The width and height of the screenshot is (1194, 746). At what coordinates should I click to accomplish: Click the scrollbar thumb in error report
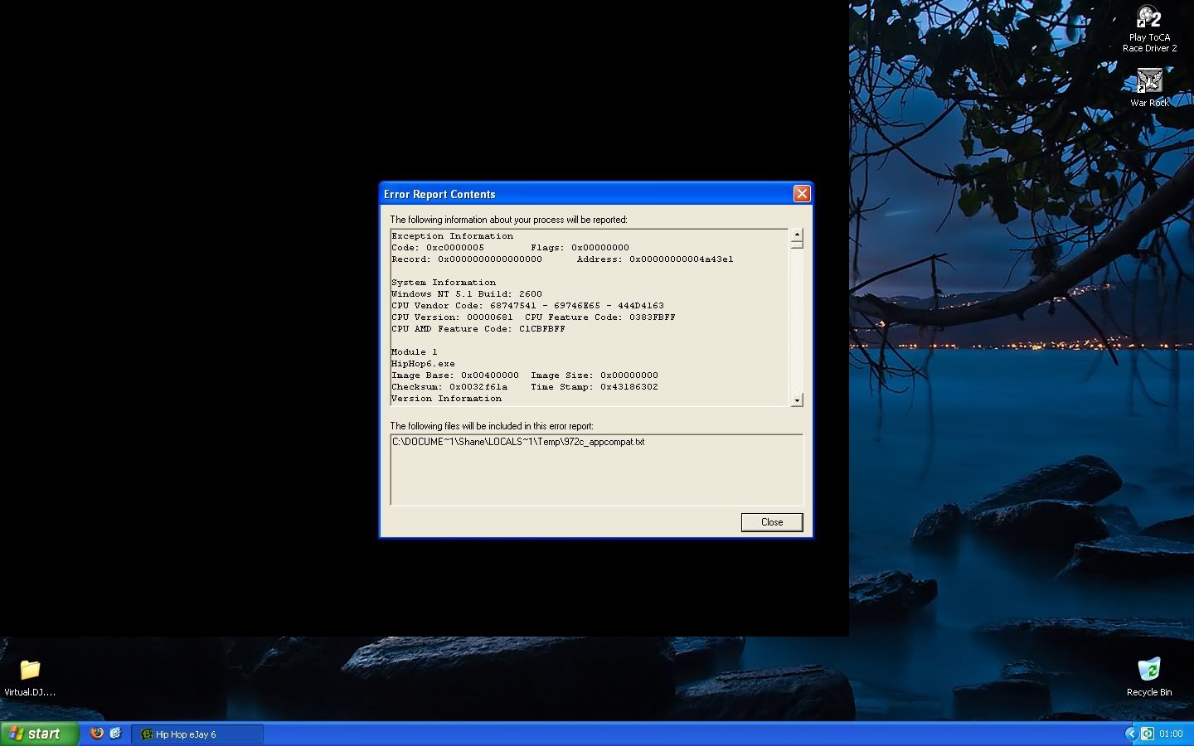click(797, 245)
